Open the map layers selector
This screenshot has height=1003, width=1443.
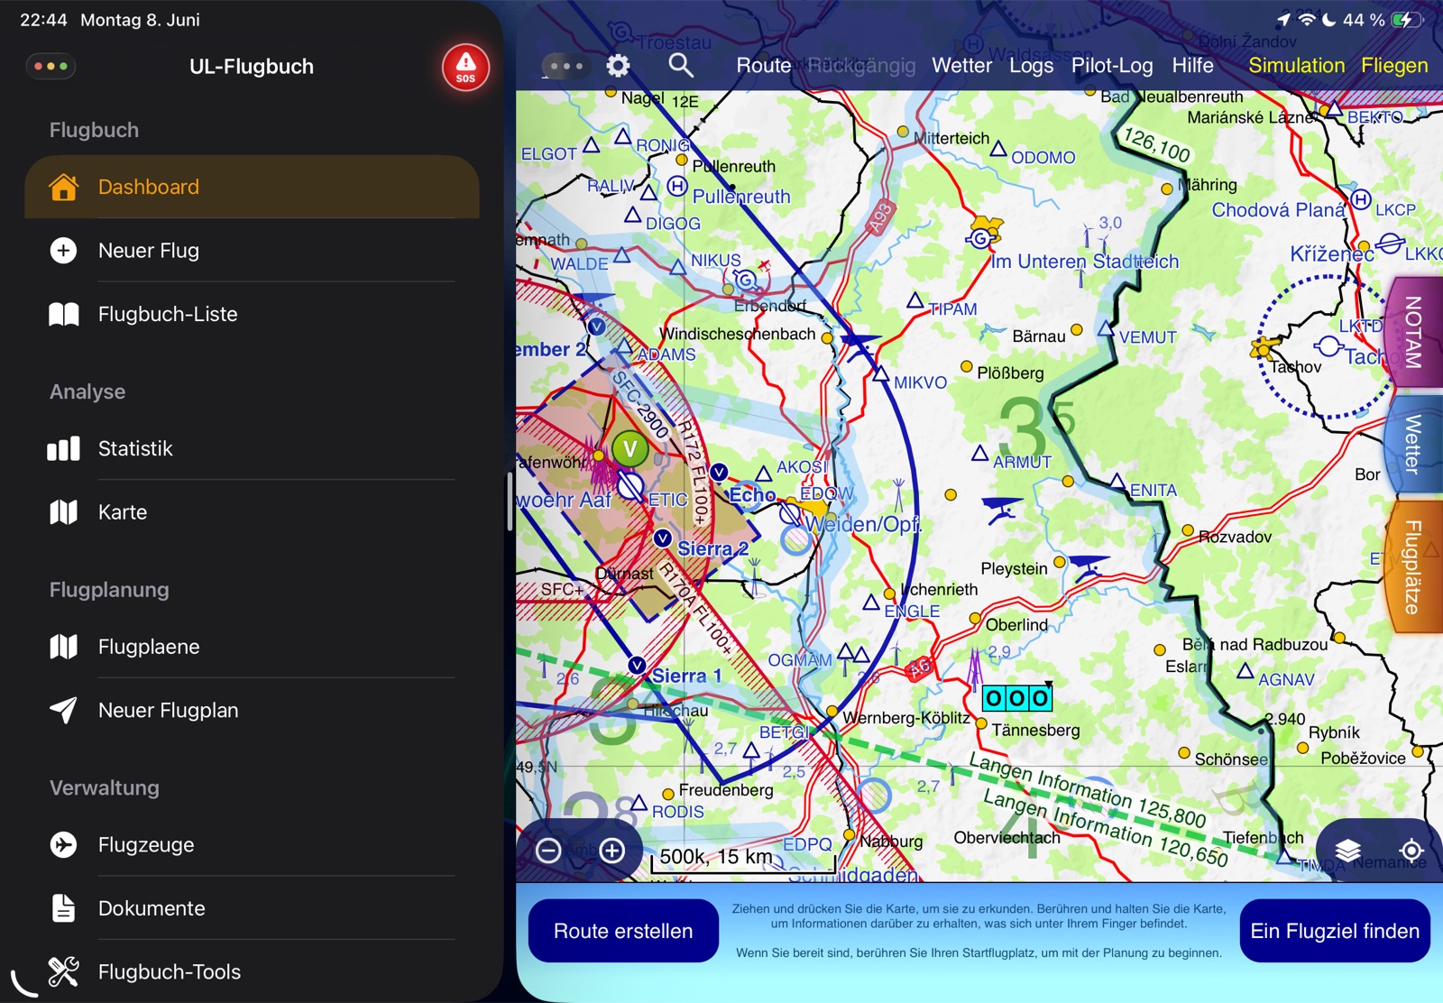[x=1347, y=850]
